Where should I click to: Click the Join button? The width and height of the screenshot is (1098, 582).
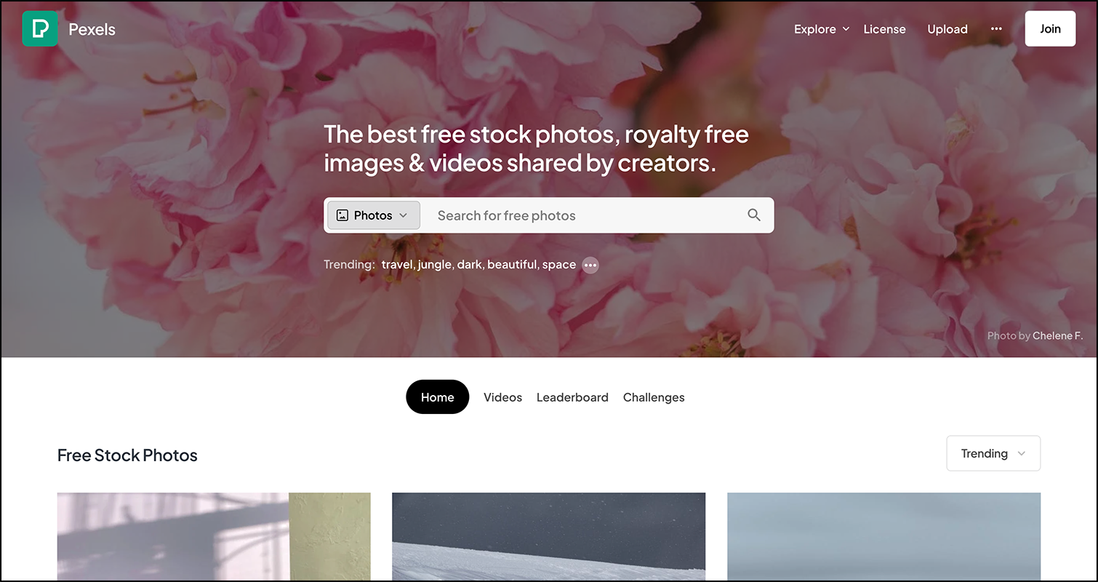coord(1050,29)
